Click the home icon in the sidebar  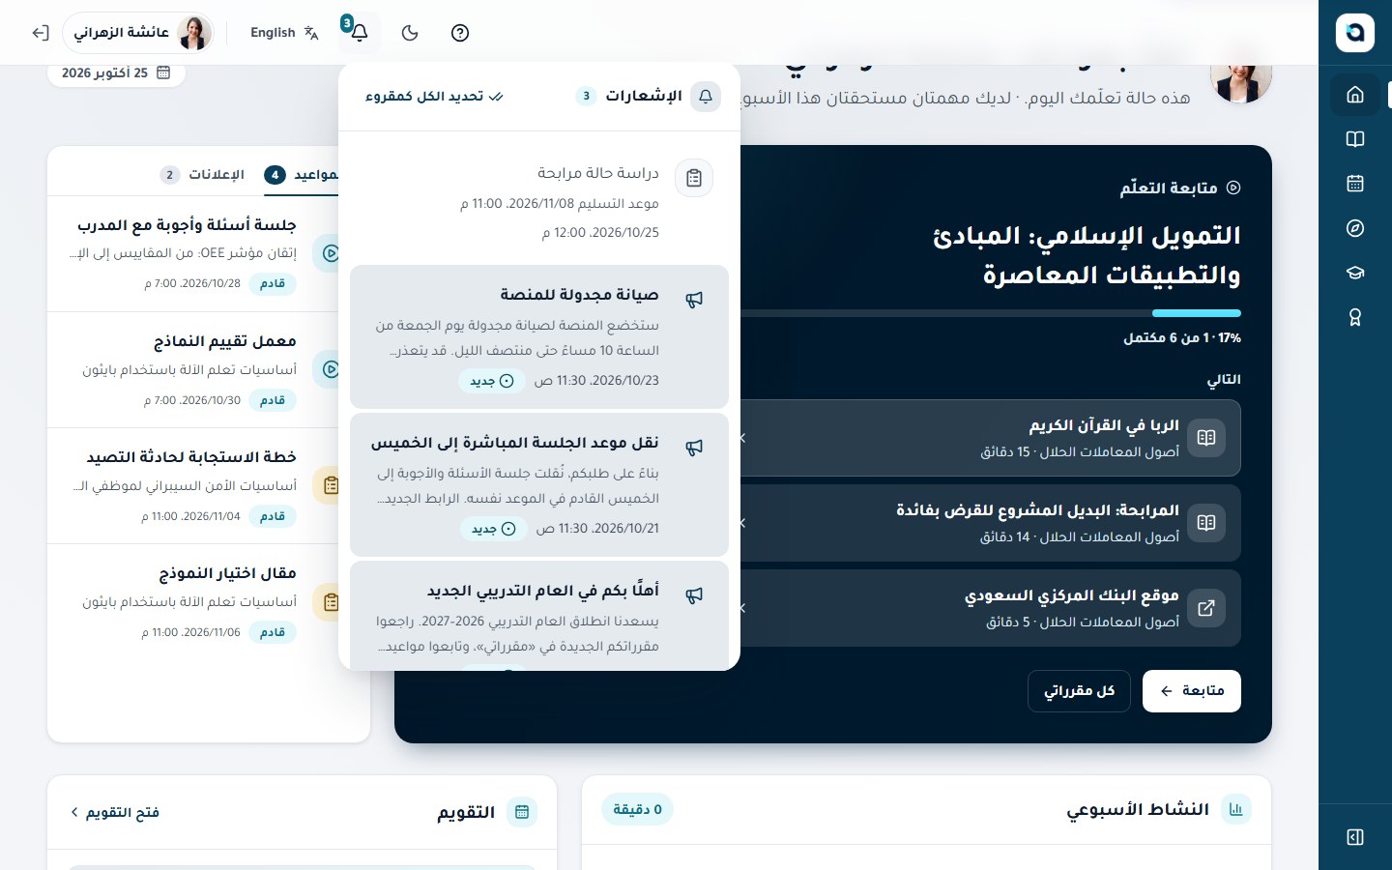click(1354, 95)
